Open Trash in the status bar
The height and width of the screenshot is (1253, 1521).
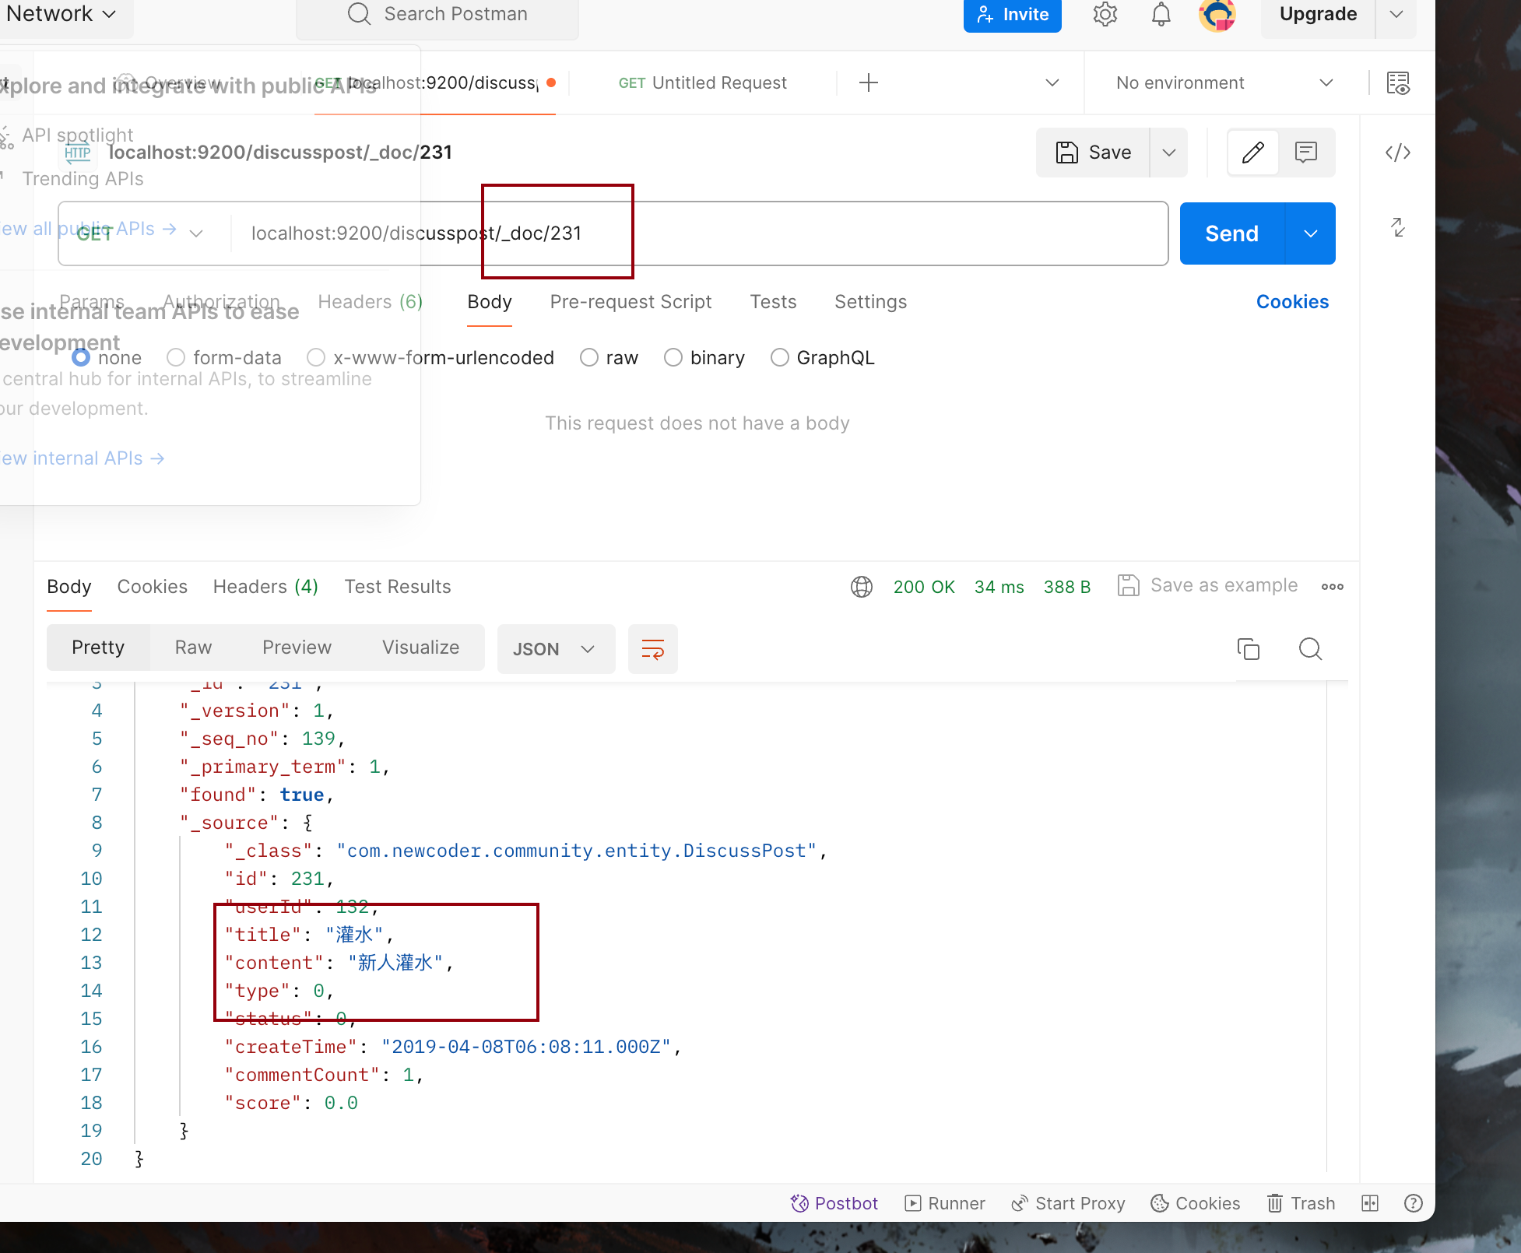coord(1301,1204)
